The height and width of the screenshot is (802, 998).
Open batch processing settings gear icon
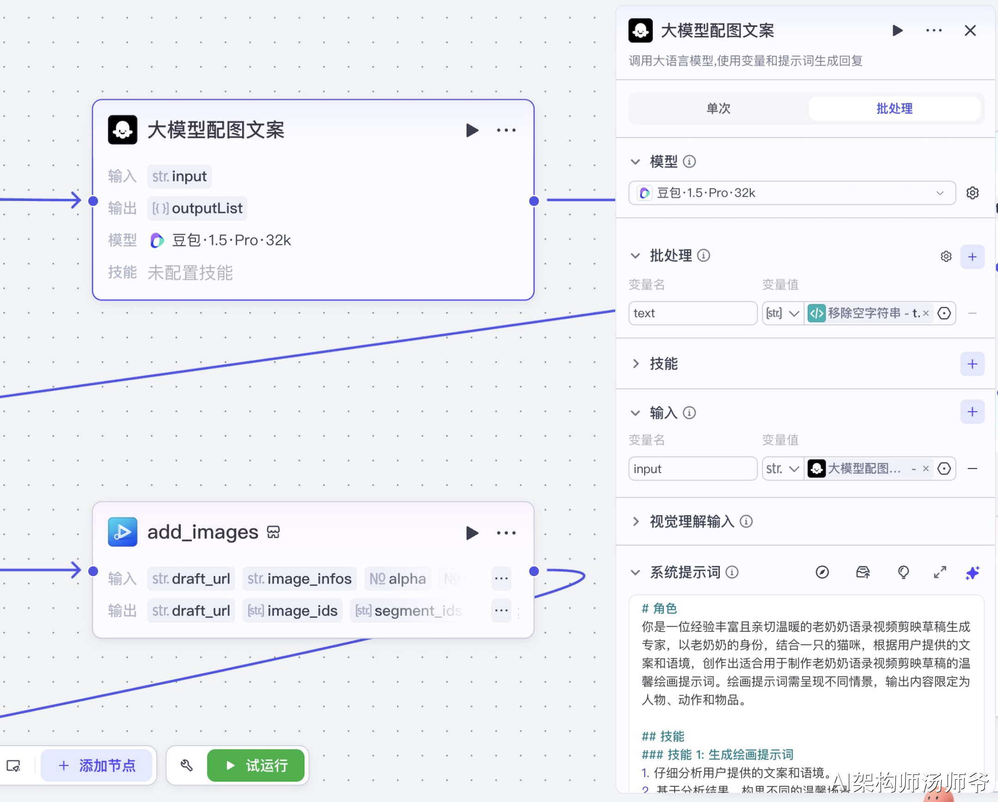click(946, 256)
